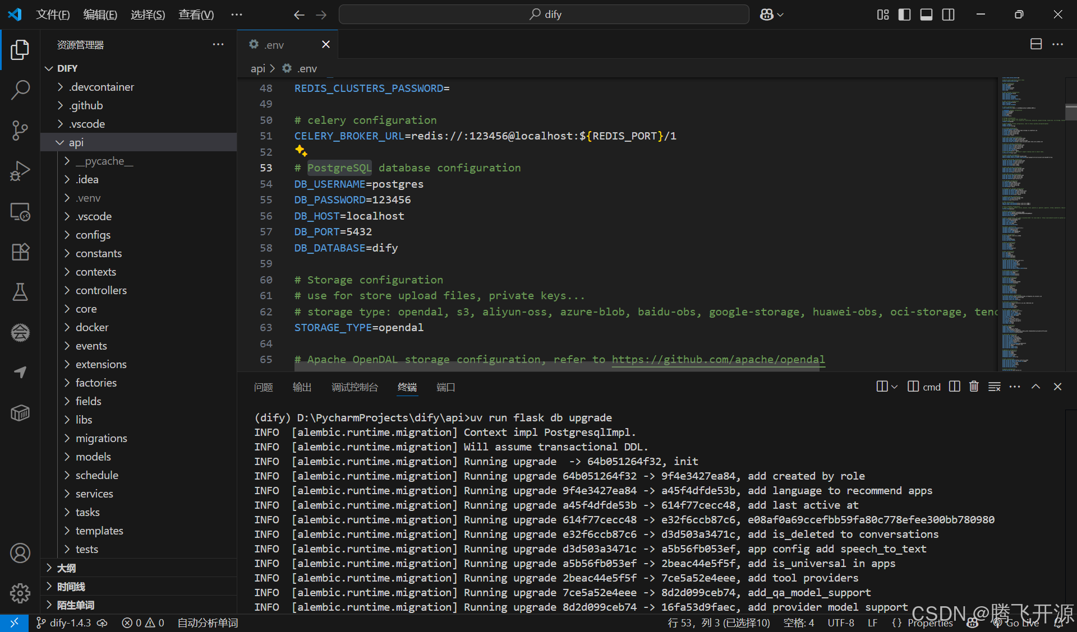Collapse the api folder

[76, 142]
